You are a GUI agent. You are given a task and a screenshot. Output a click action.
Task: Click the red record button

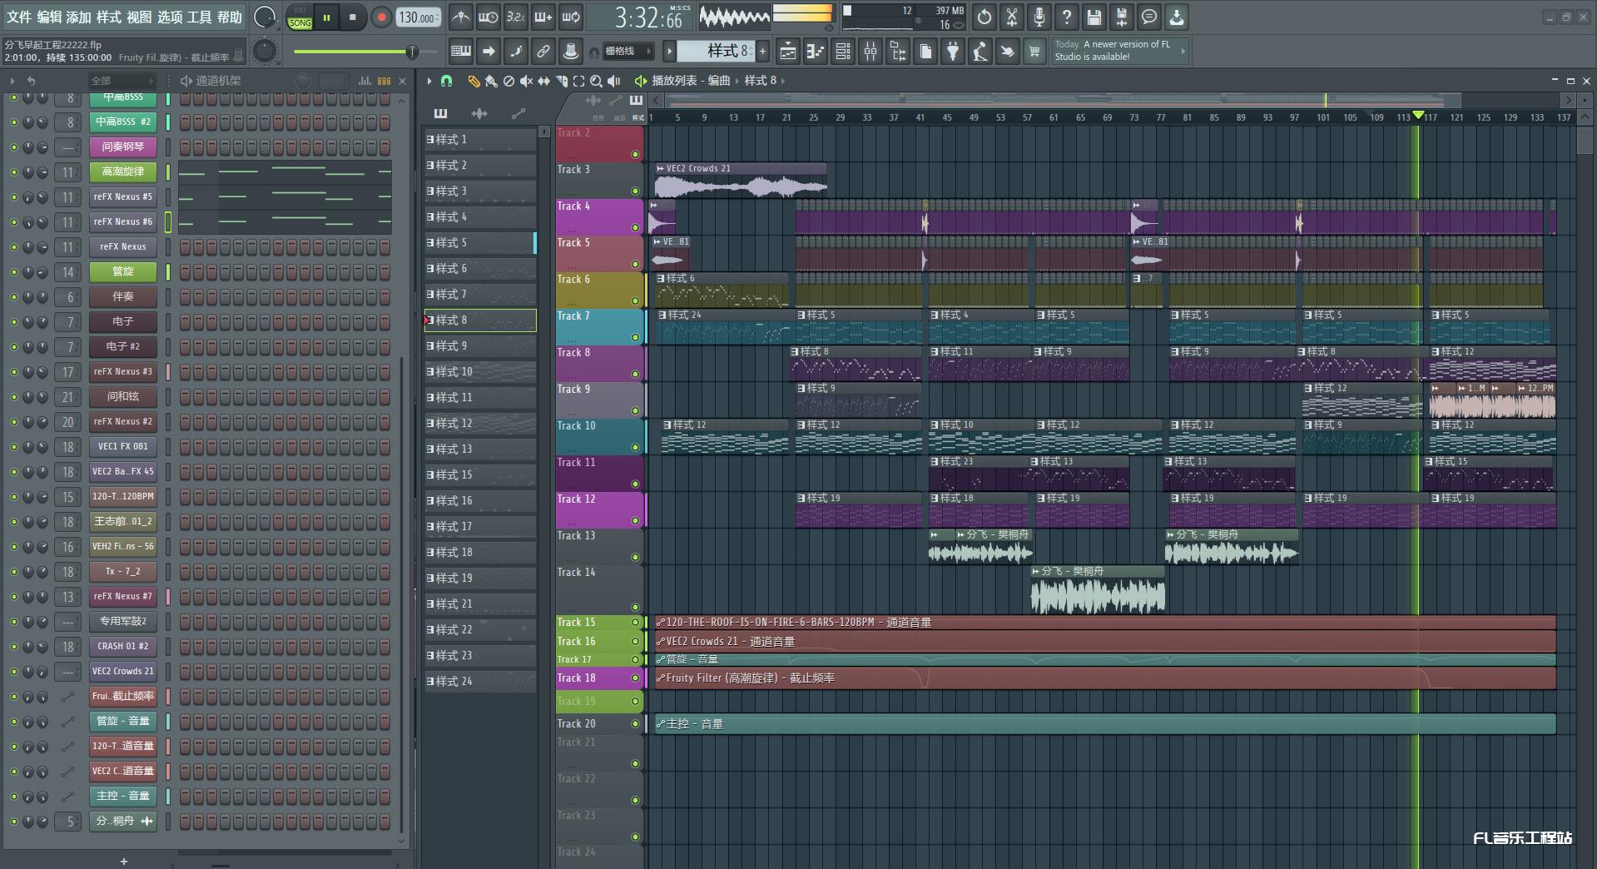(381, 17)
